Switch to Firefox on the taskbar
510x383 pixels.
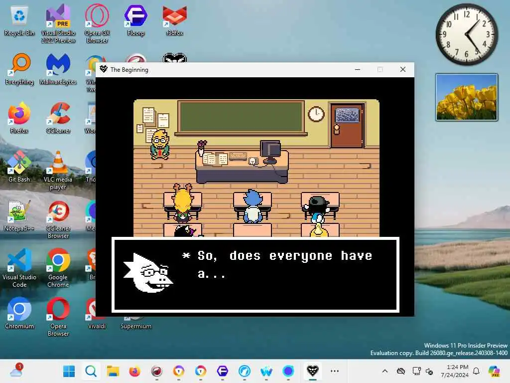(134, 371)
